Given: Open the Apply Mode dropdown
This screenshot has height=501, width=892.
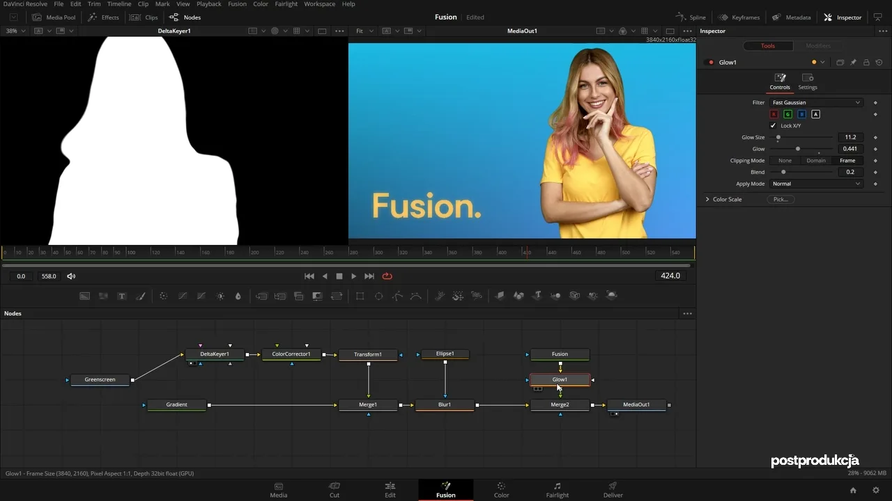Looking at the screenshot, I should tap(816, 184).
